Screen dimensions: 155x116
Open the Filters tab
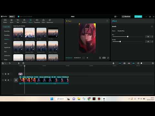(x=43, y=21)
